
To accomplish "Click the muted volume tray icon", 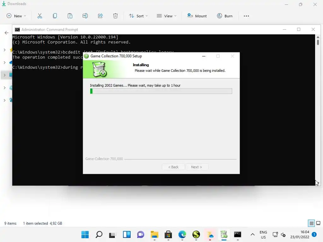I will pos(283,235).
